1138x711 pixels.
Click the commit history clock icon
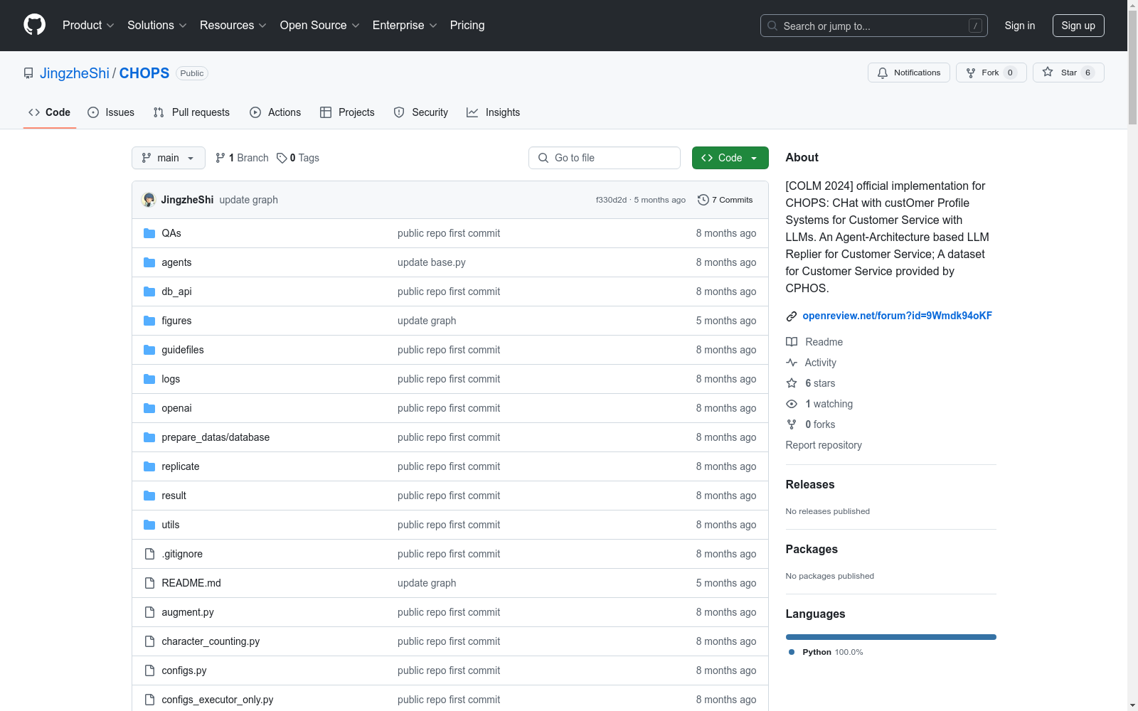click(703, 200)
